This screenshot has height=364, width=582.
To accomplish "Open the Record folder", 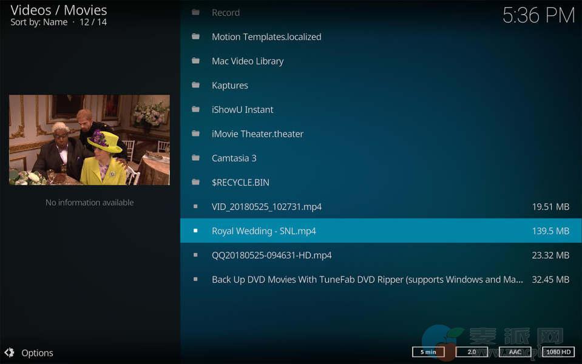I will (226, 13).
